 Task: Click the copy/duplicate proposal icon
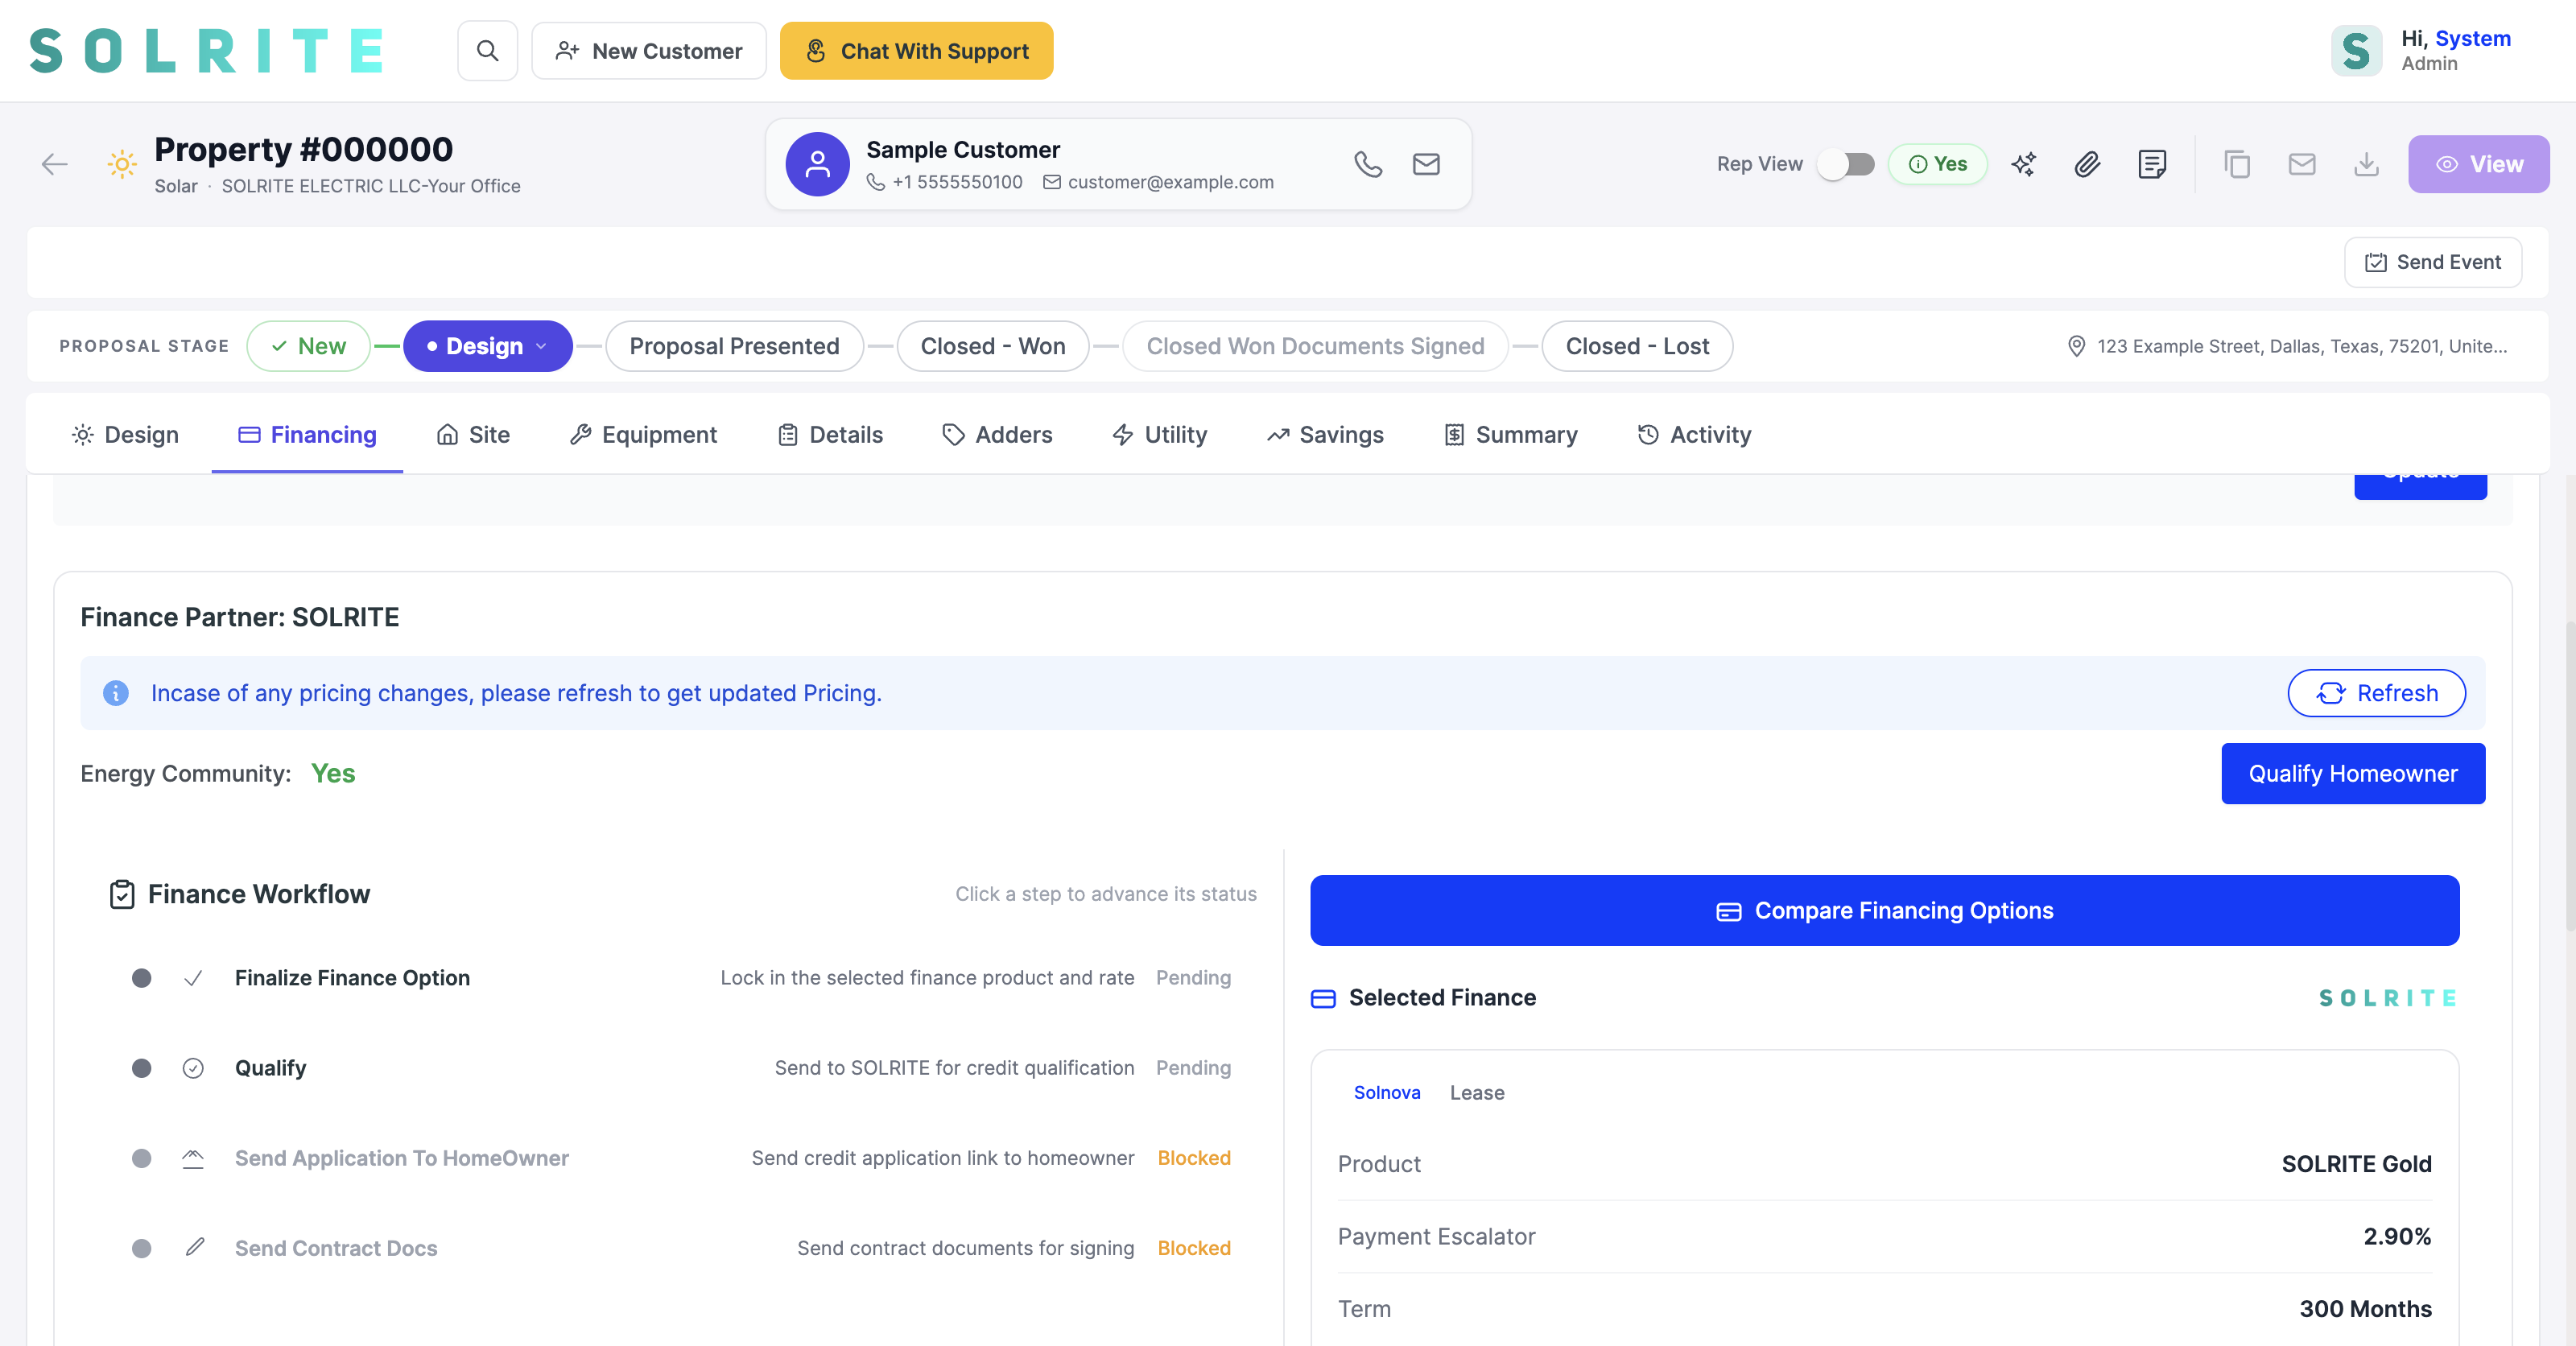click(x=2237, y=164)
